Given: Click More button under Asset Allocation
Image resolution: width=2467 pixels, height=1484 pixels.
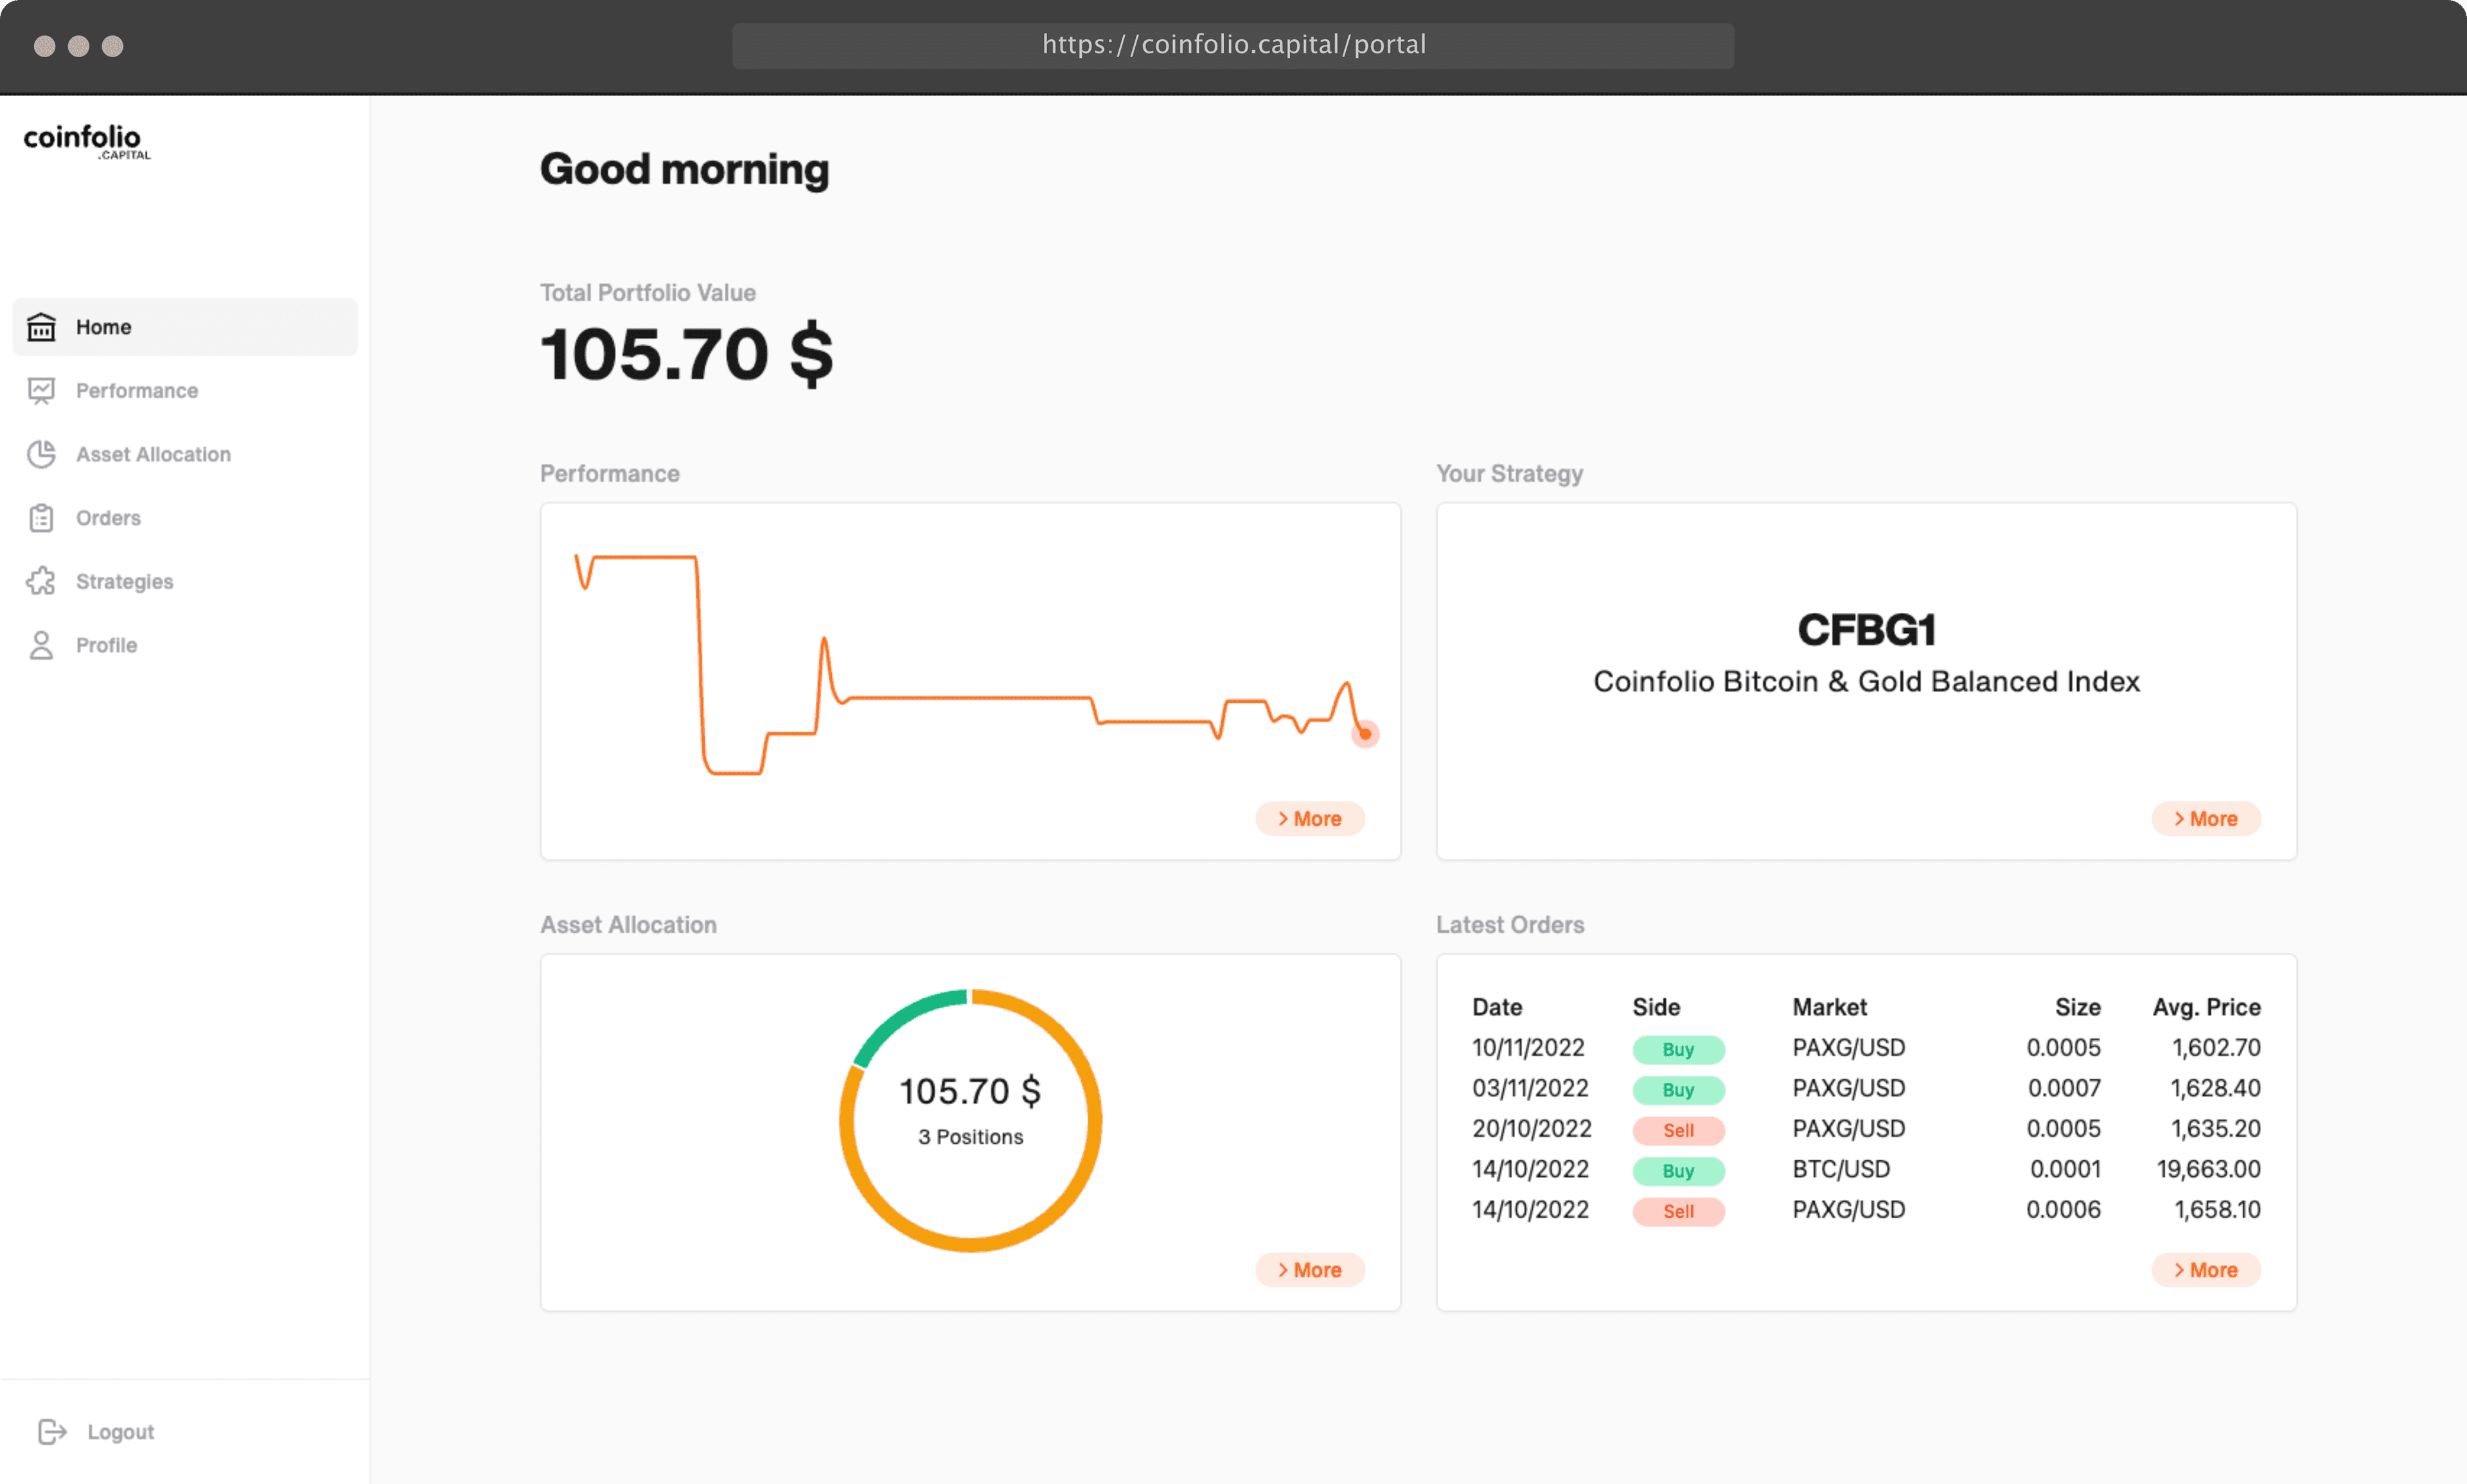Looking at the screenshot, I should tap(1311, 1269).
